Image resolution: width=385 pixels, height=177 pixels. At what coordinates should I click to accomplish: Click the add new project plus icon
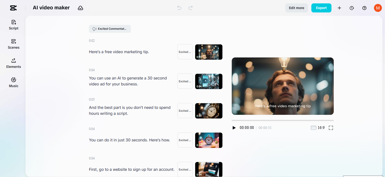click(x=339, y=8)
